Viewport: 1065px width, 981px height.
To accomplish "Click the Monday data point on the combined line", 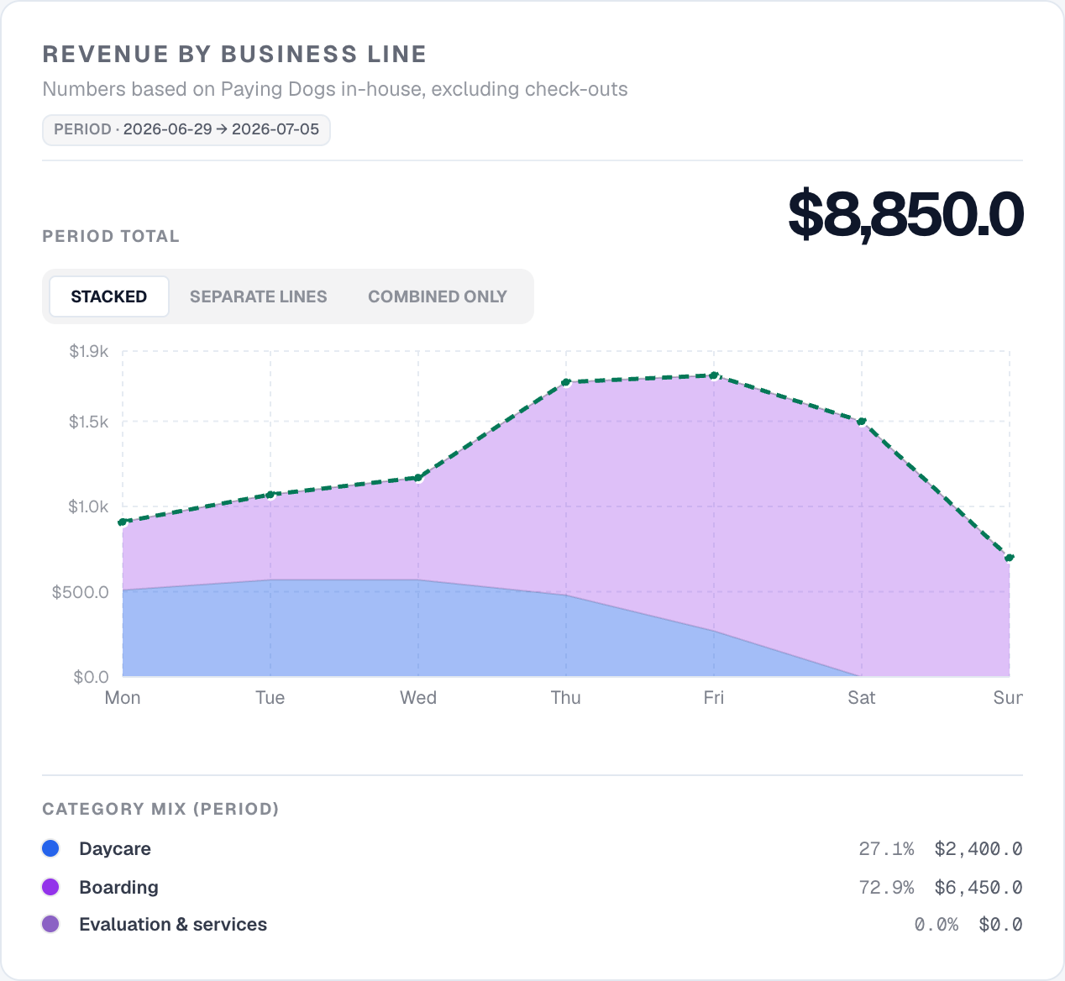I will click(123, 522).
